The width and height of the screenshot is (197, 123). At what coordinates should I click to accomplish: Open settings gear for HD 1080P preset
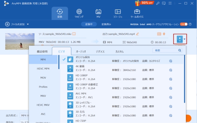click(x=170, y=79)
